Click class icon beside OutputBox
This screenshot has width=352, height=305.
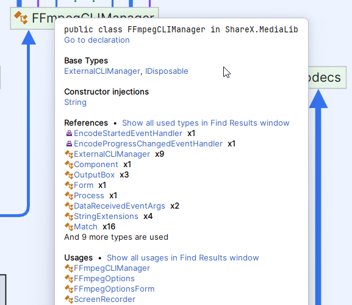coord(69,175)
